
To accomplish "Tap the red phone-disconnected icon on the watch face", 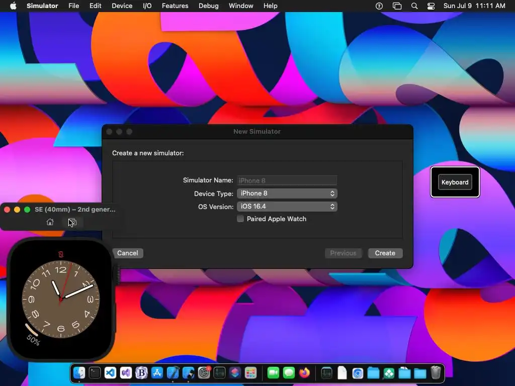I will (61, 254).
